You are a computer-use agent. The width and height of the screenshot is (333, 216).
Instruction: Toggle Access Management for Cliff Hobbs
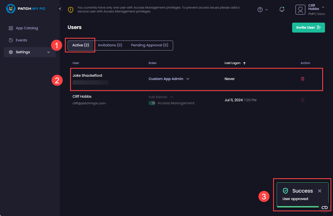152,103
